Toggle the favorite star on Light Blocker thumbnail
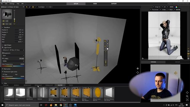This screenshot has width=190, height=107. tap(36, 88)
